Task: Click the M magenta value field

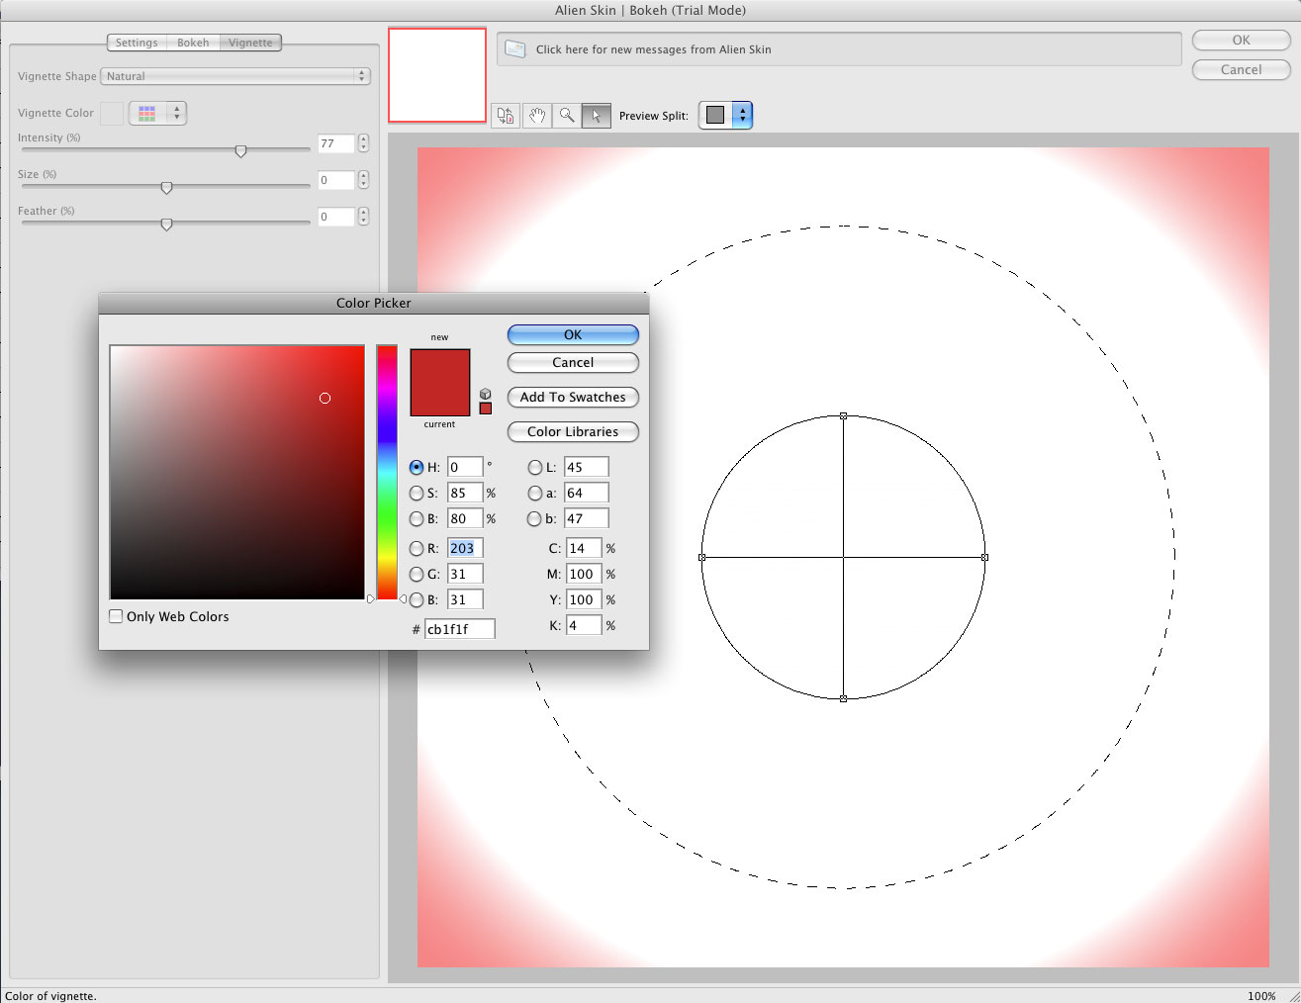Action: (584, 574)
